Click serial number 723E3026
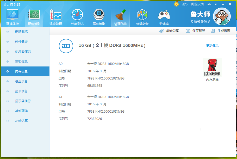Screen dimensions: 237x159 pyautogui.click(x=95, y=119)
